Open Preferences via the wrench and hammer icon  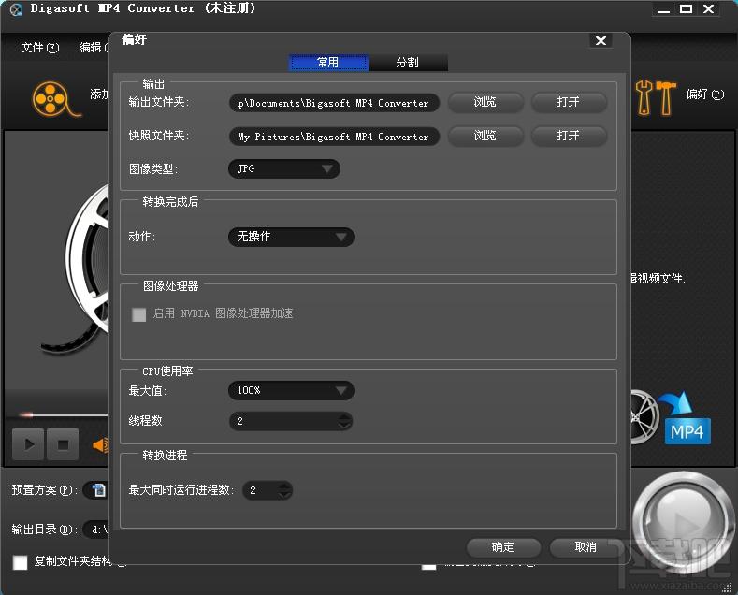[x=655, y=97]
